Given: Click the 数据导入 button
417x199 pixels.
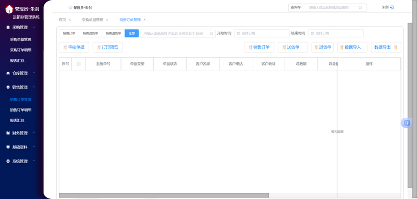Looking at the screenshot, I should point(352,47).
